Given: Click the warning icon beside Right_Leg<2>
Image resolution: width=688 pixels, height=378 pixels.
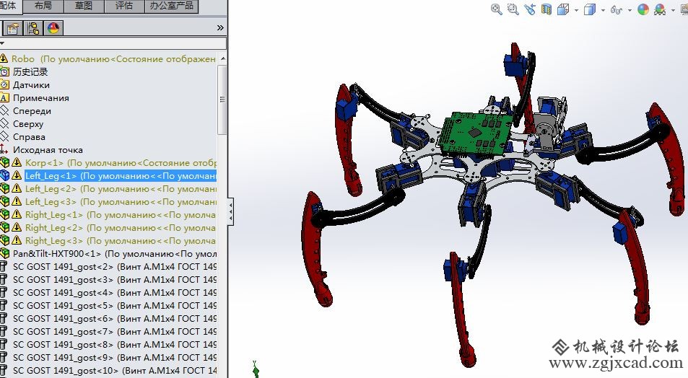Looking at the screenshot, I should click(x=17, y=227).
